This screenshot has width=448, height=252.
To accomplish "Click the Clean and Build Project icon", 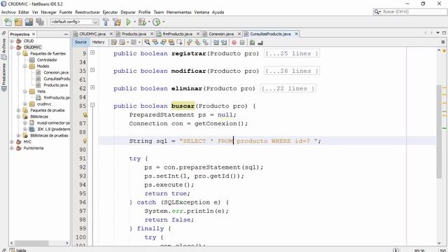I will [117, 22].
